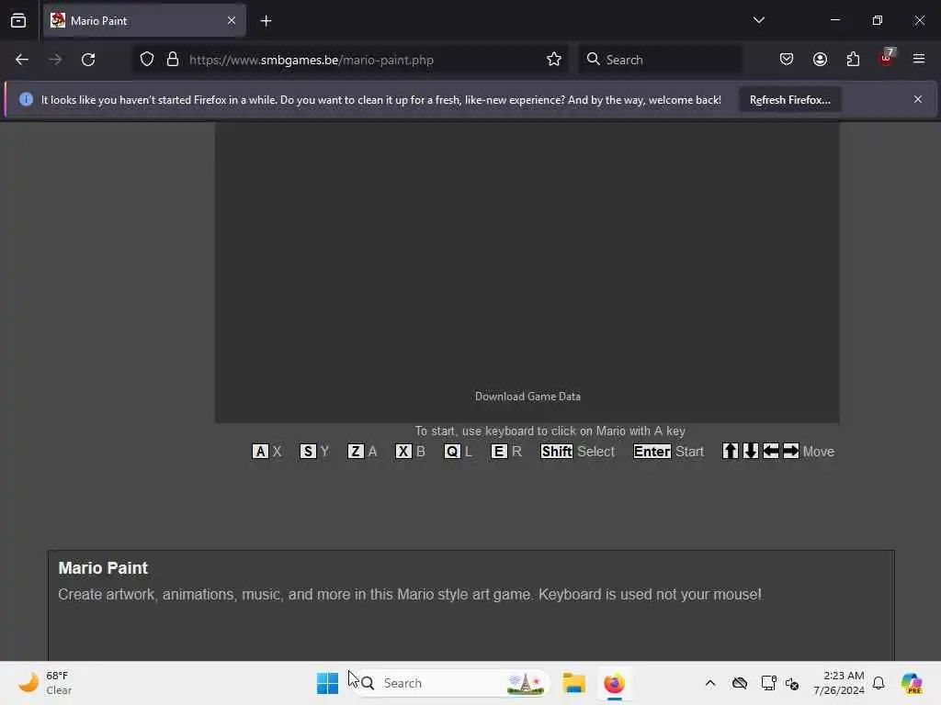Click the S key icon for Y
The image size is (941, 705).
click(308, 452)
